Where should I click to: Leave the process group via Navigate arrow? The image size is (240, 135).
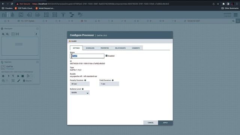pyautogui.click(x=36, y=34)
